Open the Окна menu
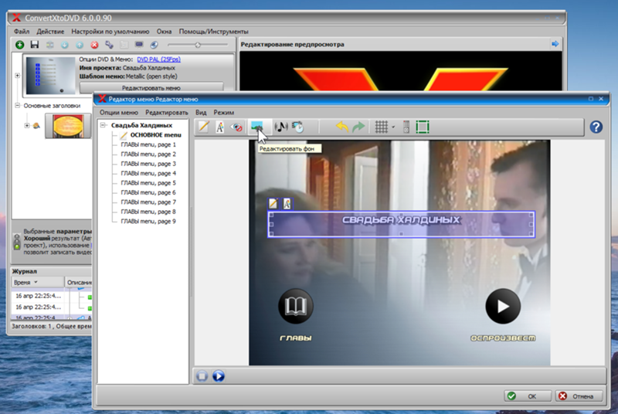 point(164,32)
